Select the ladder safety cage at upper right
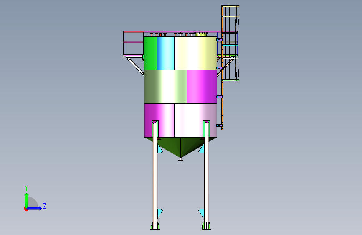The image size is (362, 235). coord(230,43)
